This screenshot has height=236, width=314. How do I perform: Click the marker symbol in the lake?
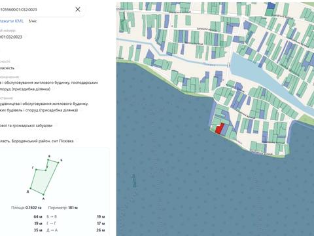[x=133, y=180]
